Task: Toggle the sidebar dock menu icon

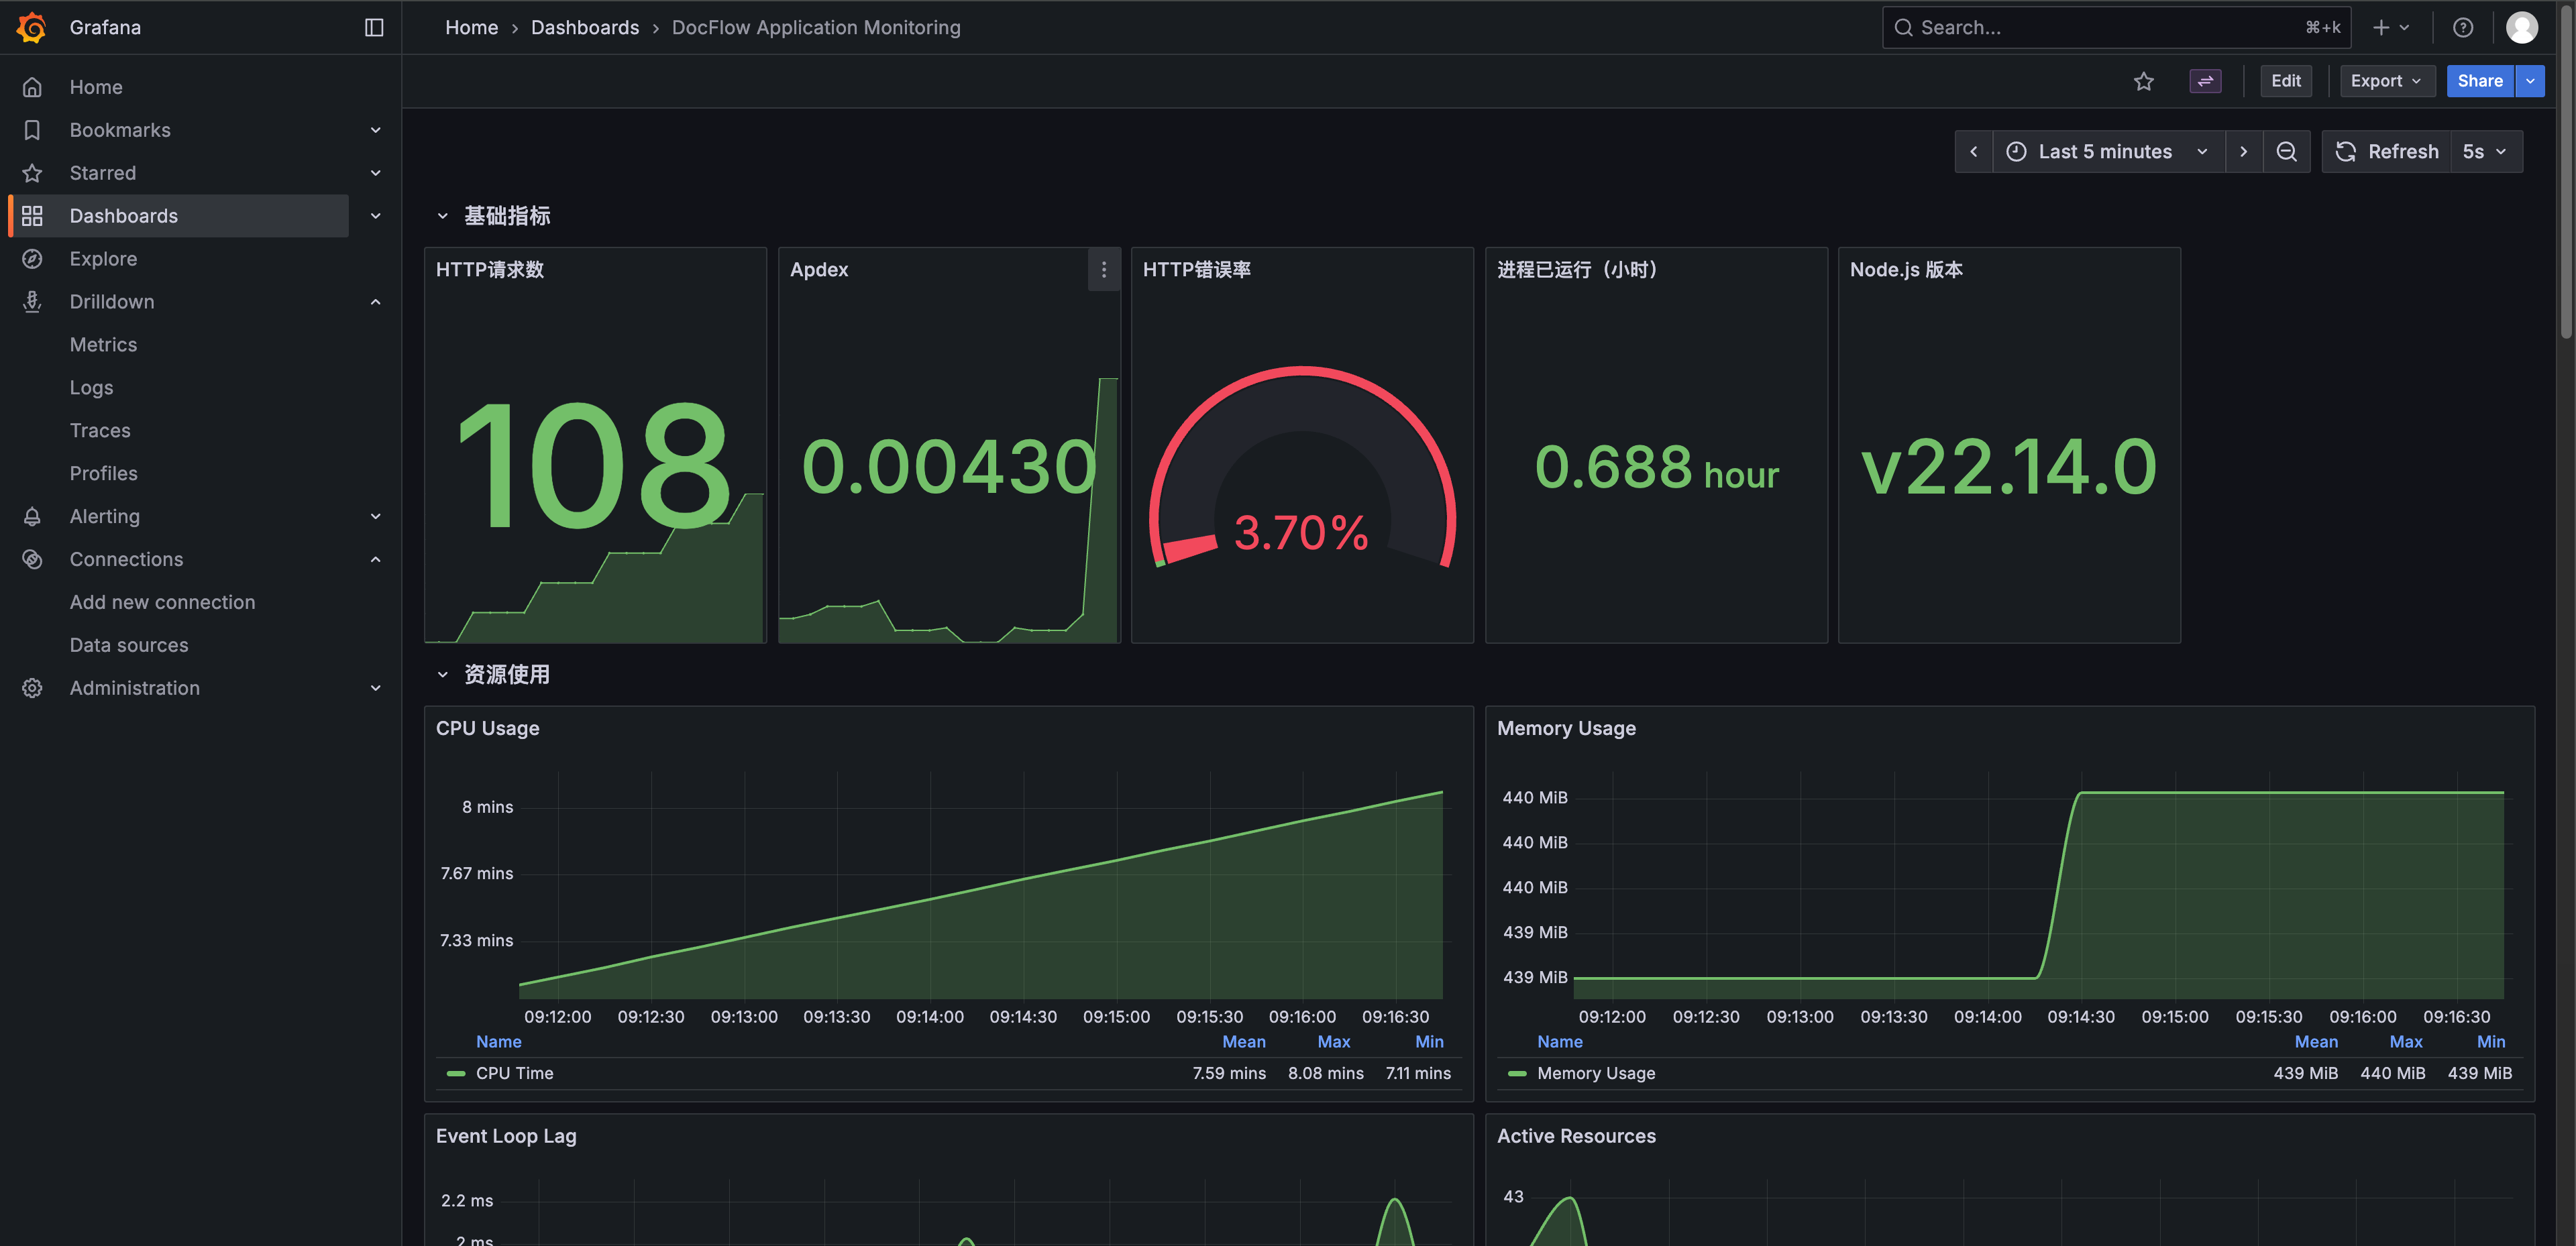Action: 374,27
